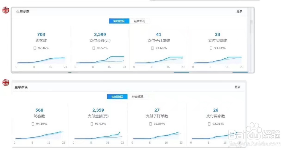Click paid sub-orders value 41

coord(159,34)
